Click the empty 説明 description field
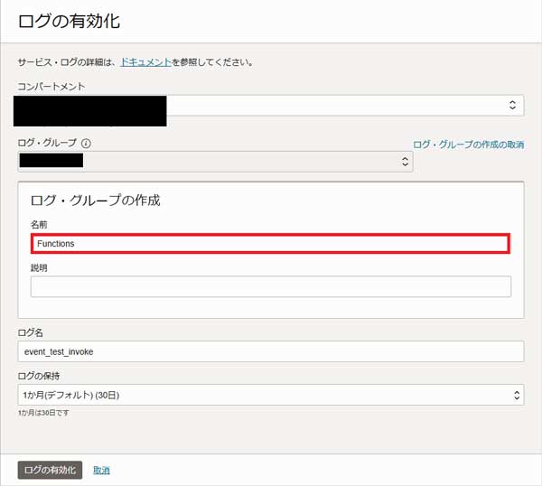 (271, 286)
